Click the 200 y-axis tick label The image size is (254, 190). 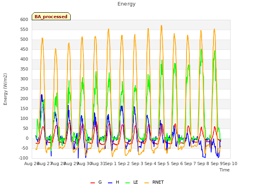point(24,99)
